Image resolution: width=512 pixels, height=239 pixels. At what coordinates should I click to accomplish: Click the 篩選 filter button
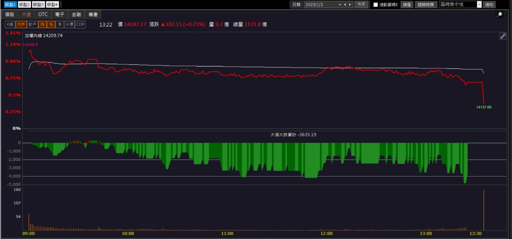[x=407, y=4]
